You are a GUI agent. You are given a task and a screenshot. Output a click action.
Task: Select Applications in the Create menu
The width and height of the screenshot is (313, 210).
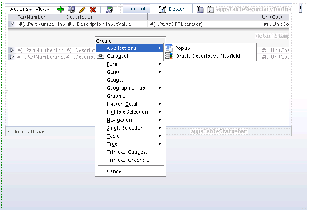point(130,48)
